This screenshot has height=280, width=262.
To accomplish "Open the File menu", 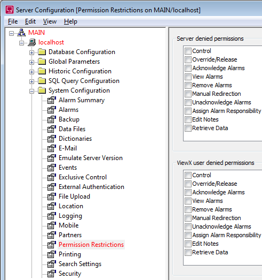I will point(13,21).
